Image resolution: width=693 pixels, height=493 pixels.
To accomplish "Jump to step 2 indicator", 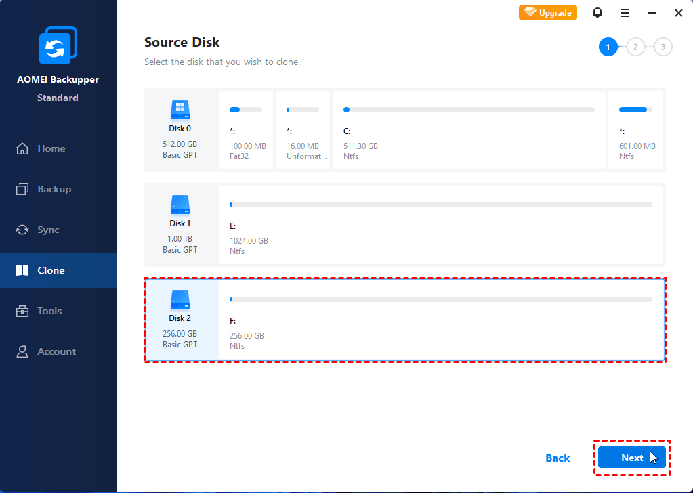I will click(635, 47).
